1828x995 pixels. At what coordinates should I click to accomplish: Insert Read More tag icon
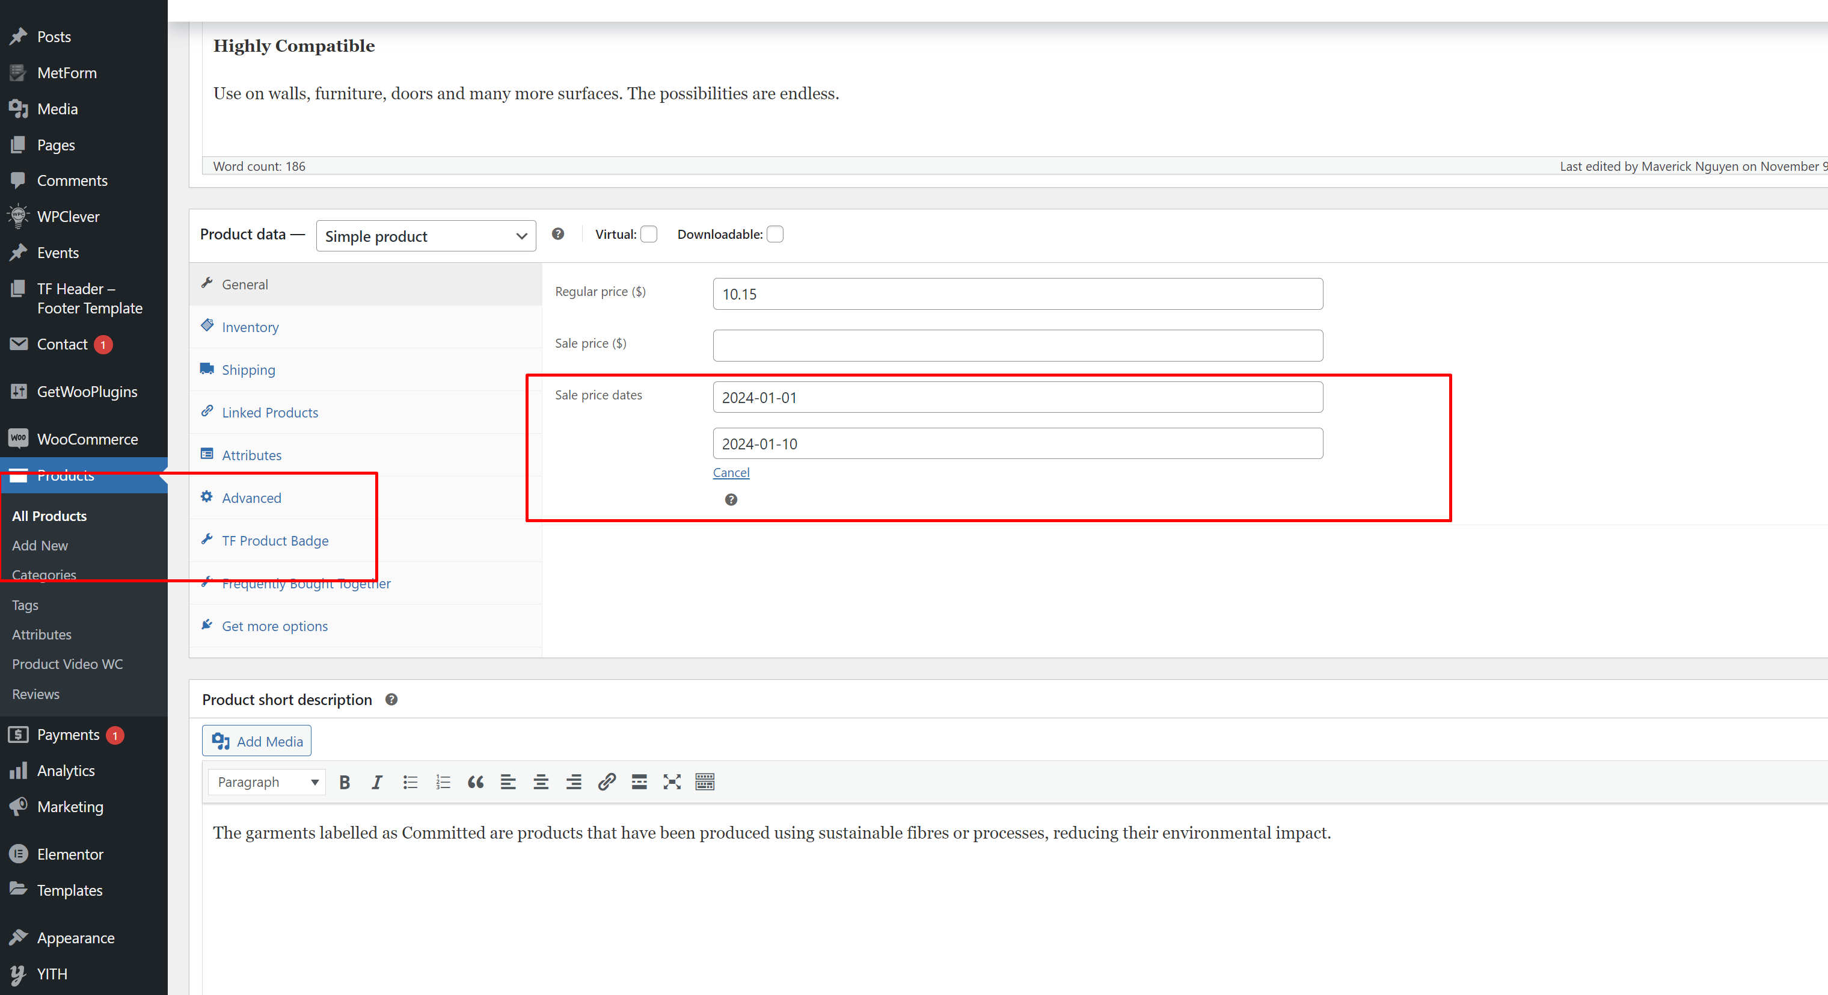click(x=639, y=782)
